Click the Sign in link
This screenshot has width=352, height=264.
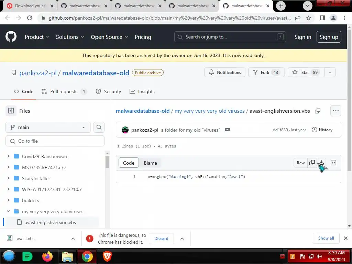tap(302, 37)
